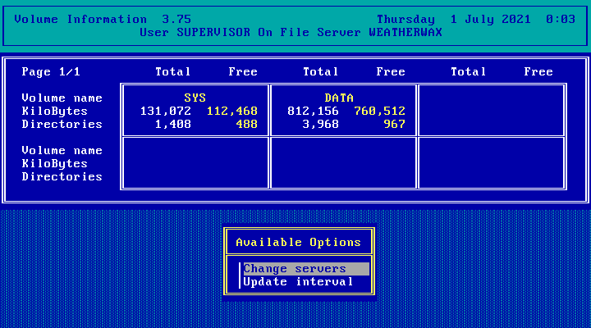Click the Available Options menu title
591x328 pixels.
(x=298, y=243)
